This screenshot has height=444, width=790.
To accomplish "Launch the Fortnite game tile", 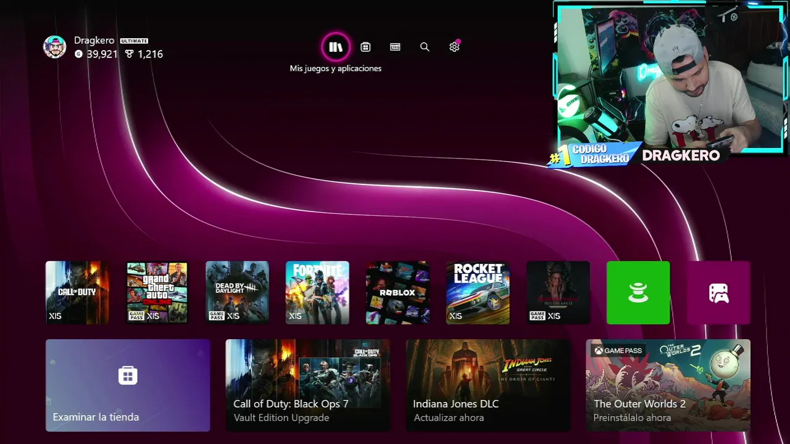I will coord(317,293).
